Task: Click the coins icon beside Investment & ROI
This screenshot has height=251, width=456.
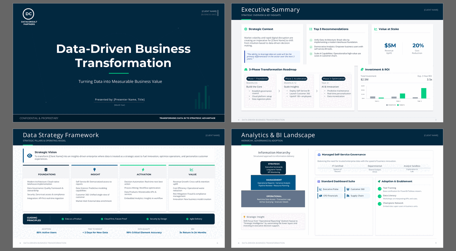Action: click(x=362, y=70)
